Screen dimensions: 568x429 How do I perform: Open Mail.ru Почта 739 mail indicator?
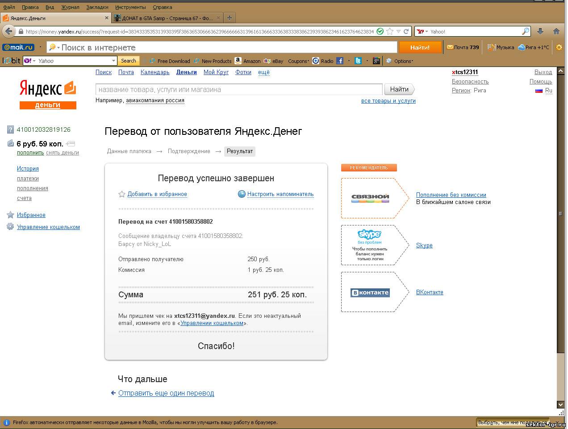(x=463, y=47)
